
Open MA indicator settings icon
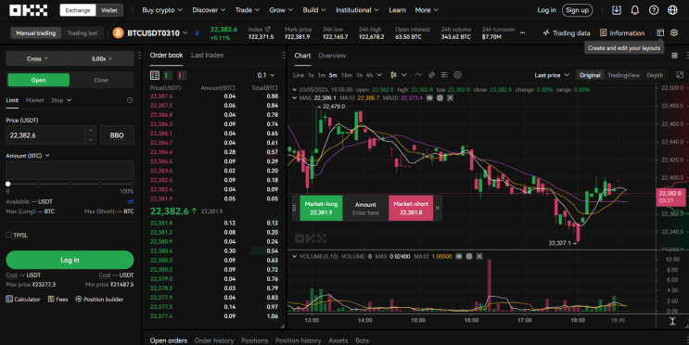pos(440,97)
